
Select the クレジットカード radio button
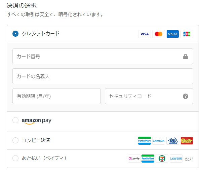15,34
